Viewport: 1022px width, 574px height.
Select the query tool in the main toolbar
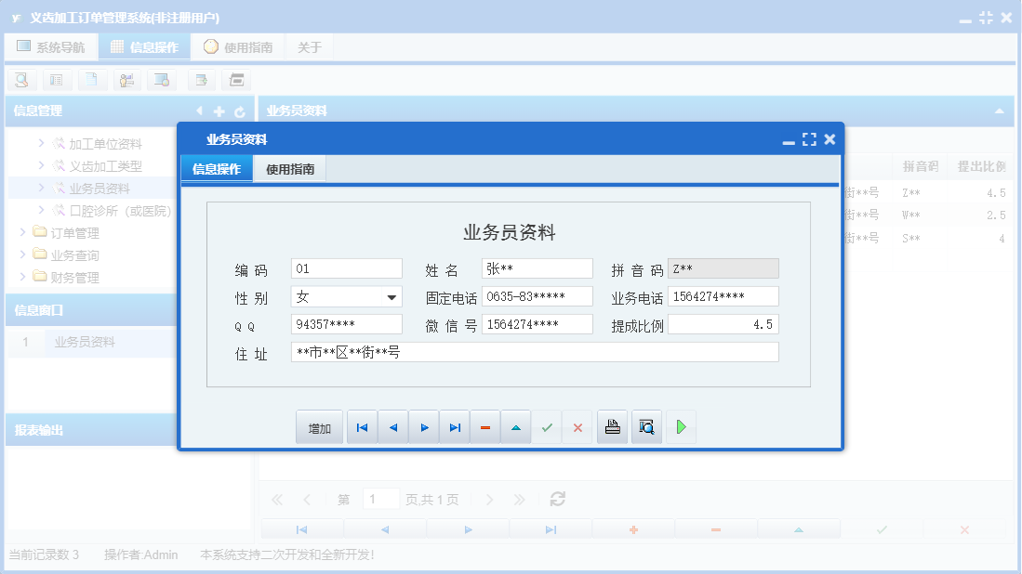pyautogui.click(x=20, y=80)
